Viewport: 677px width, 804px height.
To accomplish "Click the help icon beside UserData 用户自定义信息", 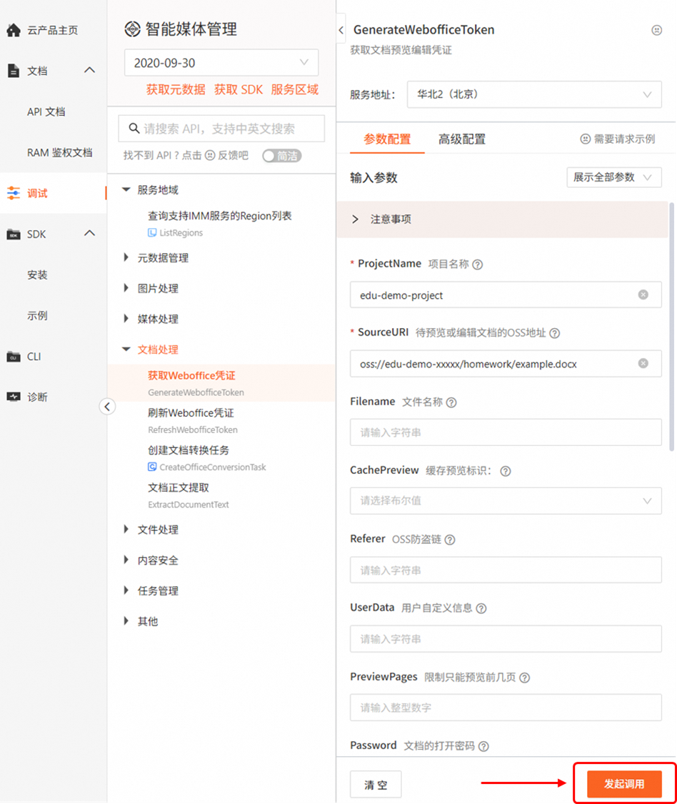I will (x=481, y=609).
